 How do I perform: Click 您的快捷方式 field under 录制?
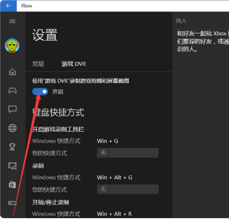(x=128, y=189)
